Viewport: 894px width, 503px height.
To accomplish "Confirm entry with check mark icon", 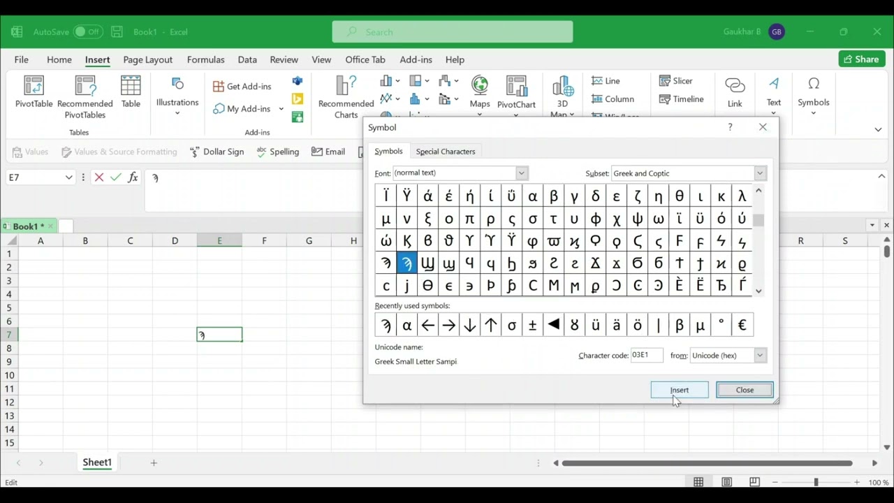I will point(116,177).
